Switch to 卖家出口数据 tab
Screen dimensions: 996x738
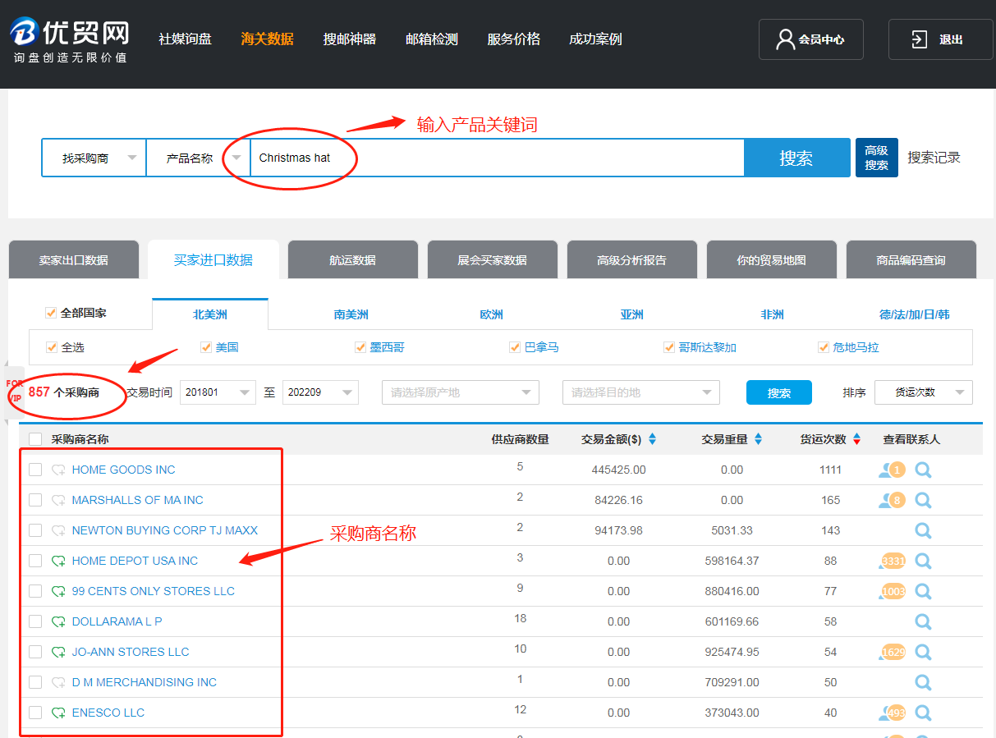coord(74,260)
